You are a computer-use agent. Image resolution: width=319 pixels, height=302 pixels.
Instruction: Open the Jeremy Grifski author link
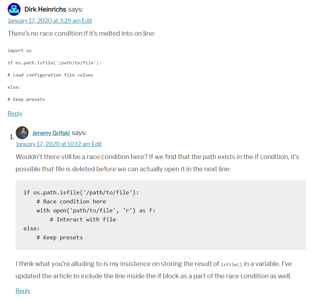[x=51, y=133]
